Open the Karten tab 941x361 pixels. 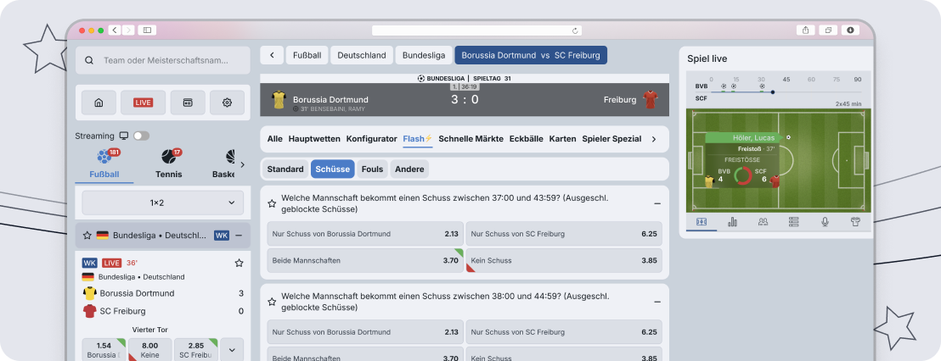(x=563, y=139)
